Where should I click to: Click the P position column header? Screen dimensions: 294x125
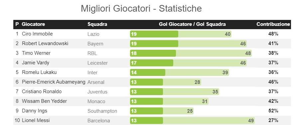tap(17, 24)
